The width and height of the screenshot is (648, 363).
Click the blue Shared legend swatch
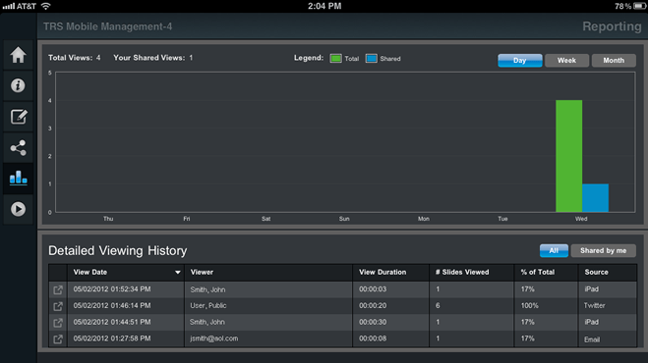tap(371, 59)
